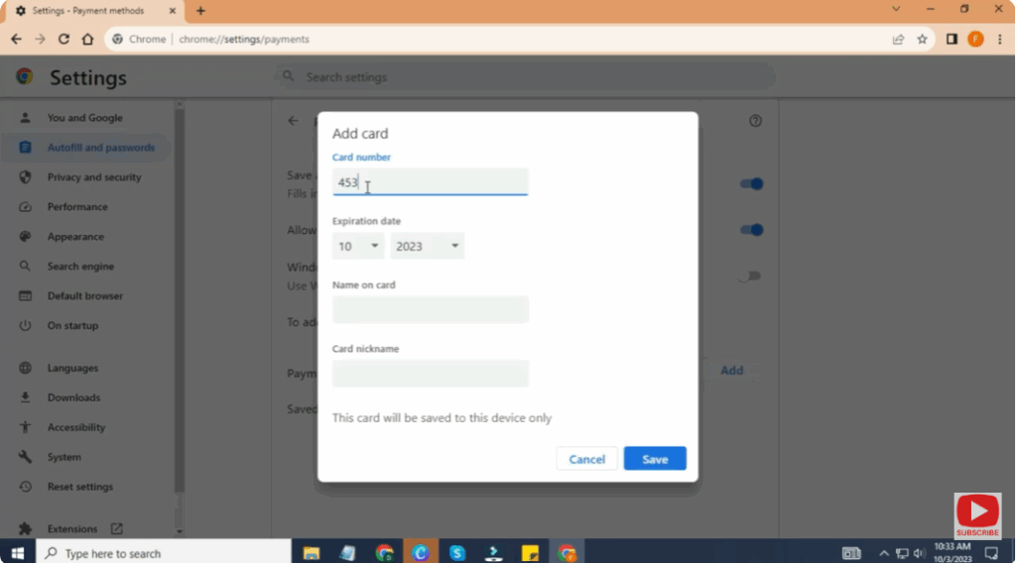1016x563 pixels.
Task: Open the Windows Start menu
Action: (18, 553)
